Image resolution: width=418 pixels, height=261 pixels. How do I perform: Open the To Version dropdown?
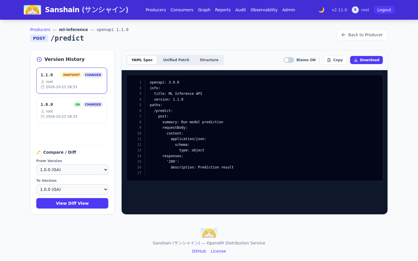pos(72,189)
